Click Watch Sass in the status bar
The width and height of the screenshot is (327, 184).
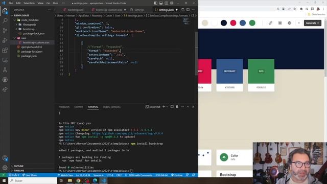pyautogui.click(x=65, y=175)
